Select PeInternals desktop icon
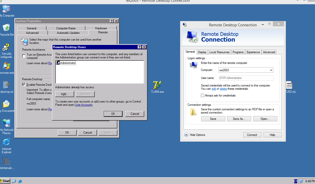Viewport: 315px width, 184px height. pyautogui.click(x=6, y=161)
